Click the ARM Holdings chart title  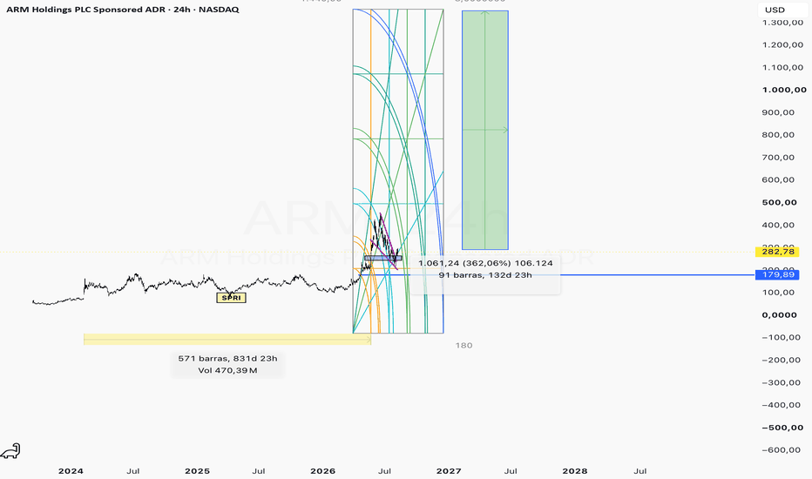[123, 10]
